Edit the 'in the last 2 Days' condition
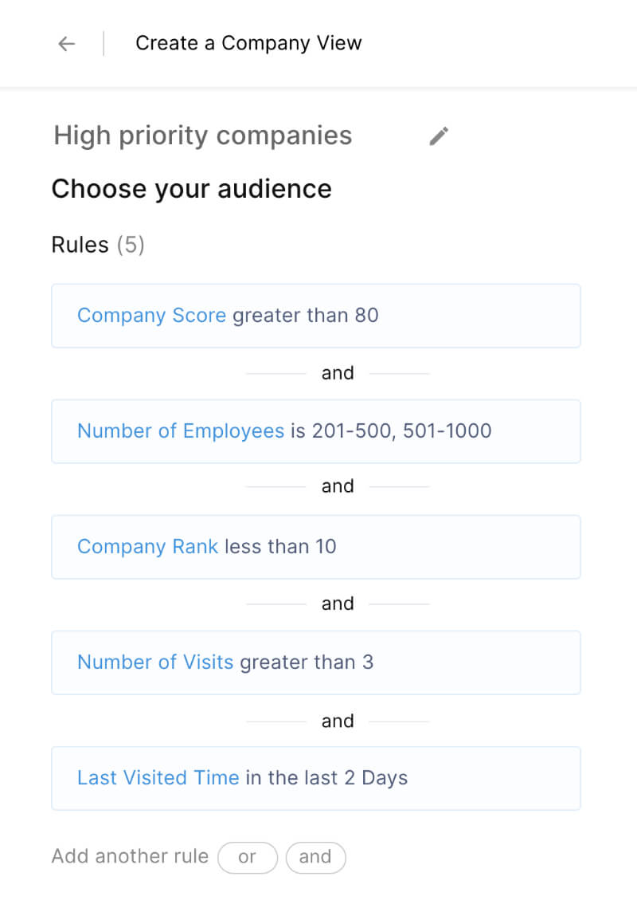The width and height of the screenshot is (637, 912). (326, 778)
